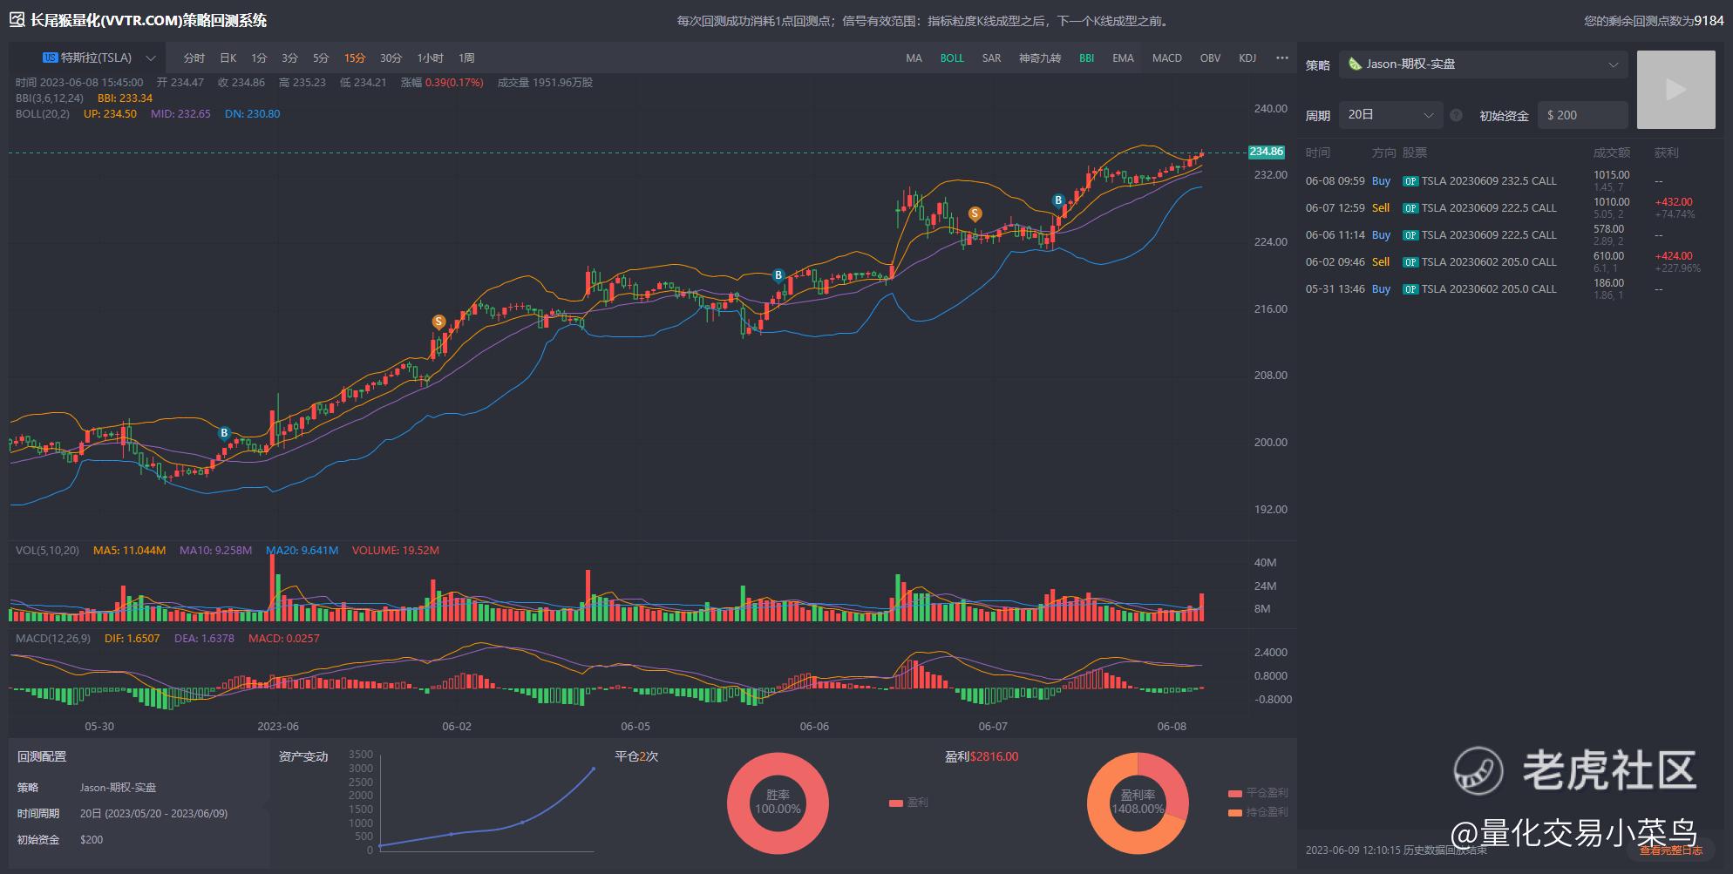The image size is (1733, 874).
Task: Click the 06-07 12:59 Sell trade row
Action: pos(1510,208)
